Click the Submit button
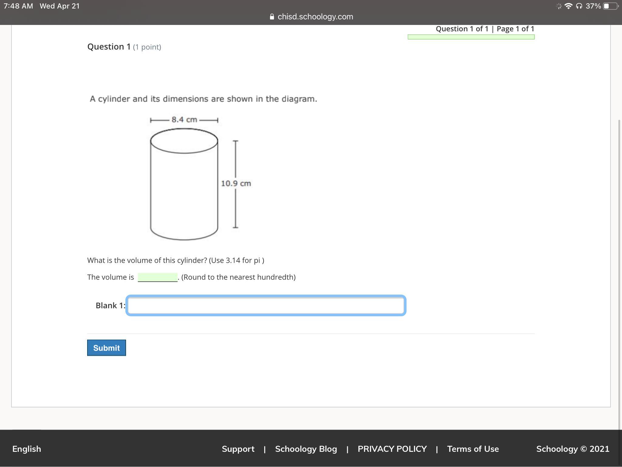 (106, 348)
